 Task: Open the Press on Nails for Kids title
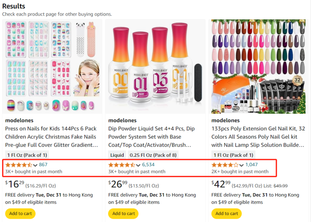(x=51, y=137)
